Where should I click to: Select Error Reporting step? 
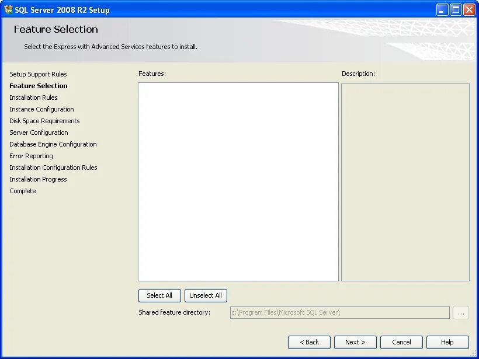point(31,156)
